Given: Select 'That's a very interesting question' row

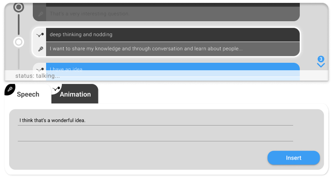Looking at the screenshot, I should pyautogui.click(x=173, y=14).
